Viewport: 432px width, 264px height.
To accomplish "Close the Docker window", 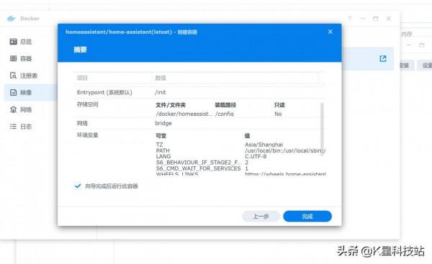I will (389, 19).
